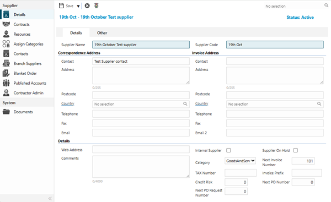Open Invoice Address Country lookup search
This screenshot has height=202, width=331.
point(319,104)
